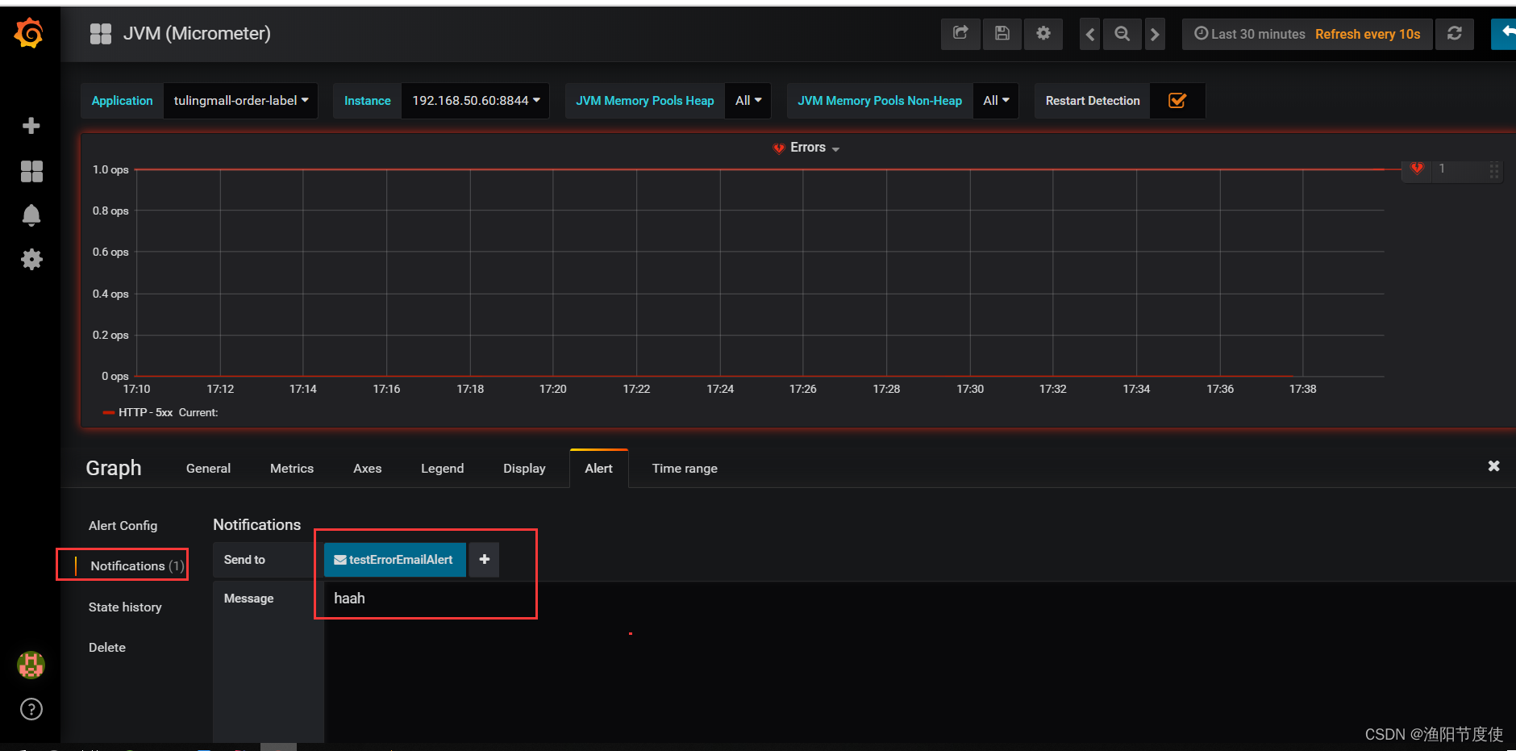Zoom out the time range
The width and height of the screenshot is (1516, 751).
(x=1122, y=34)
